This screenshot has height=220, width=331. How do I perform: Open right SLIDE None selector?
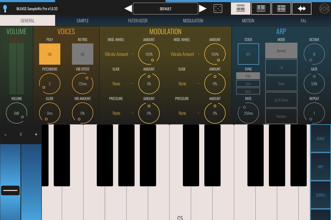182,84
